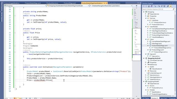
Task: Click the Home icon in Solution Explorer toolbar
Action: tap(149, 6)
